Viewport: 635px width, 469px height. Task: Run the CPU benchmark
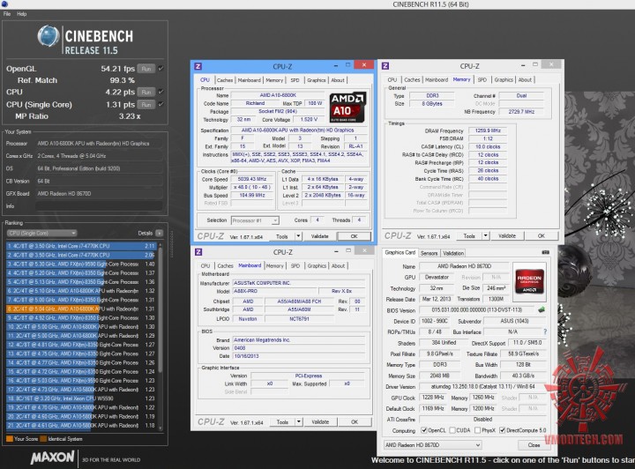point(146,93)
